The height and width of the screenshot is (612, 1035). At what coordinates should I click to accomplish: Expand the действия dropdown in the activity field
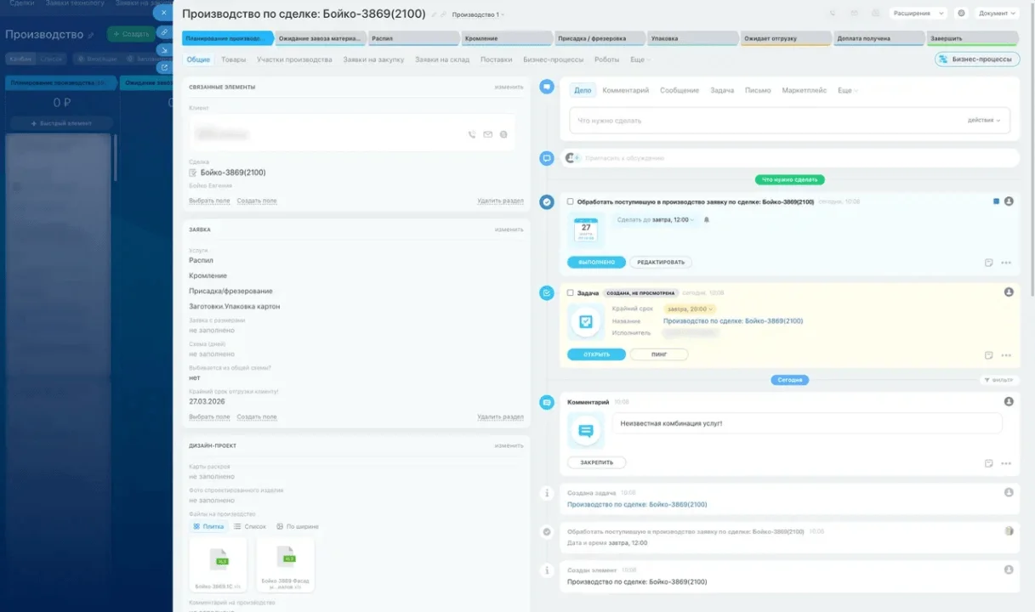click(984, 120)
